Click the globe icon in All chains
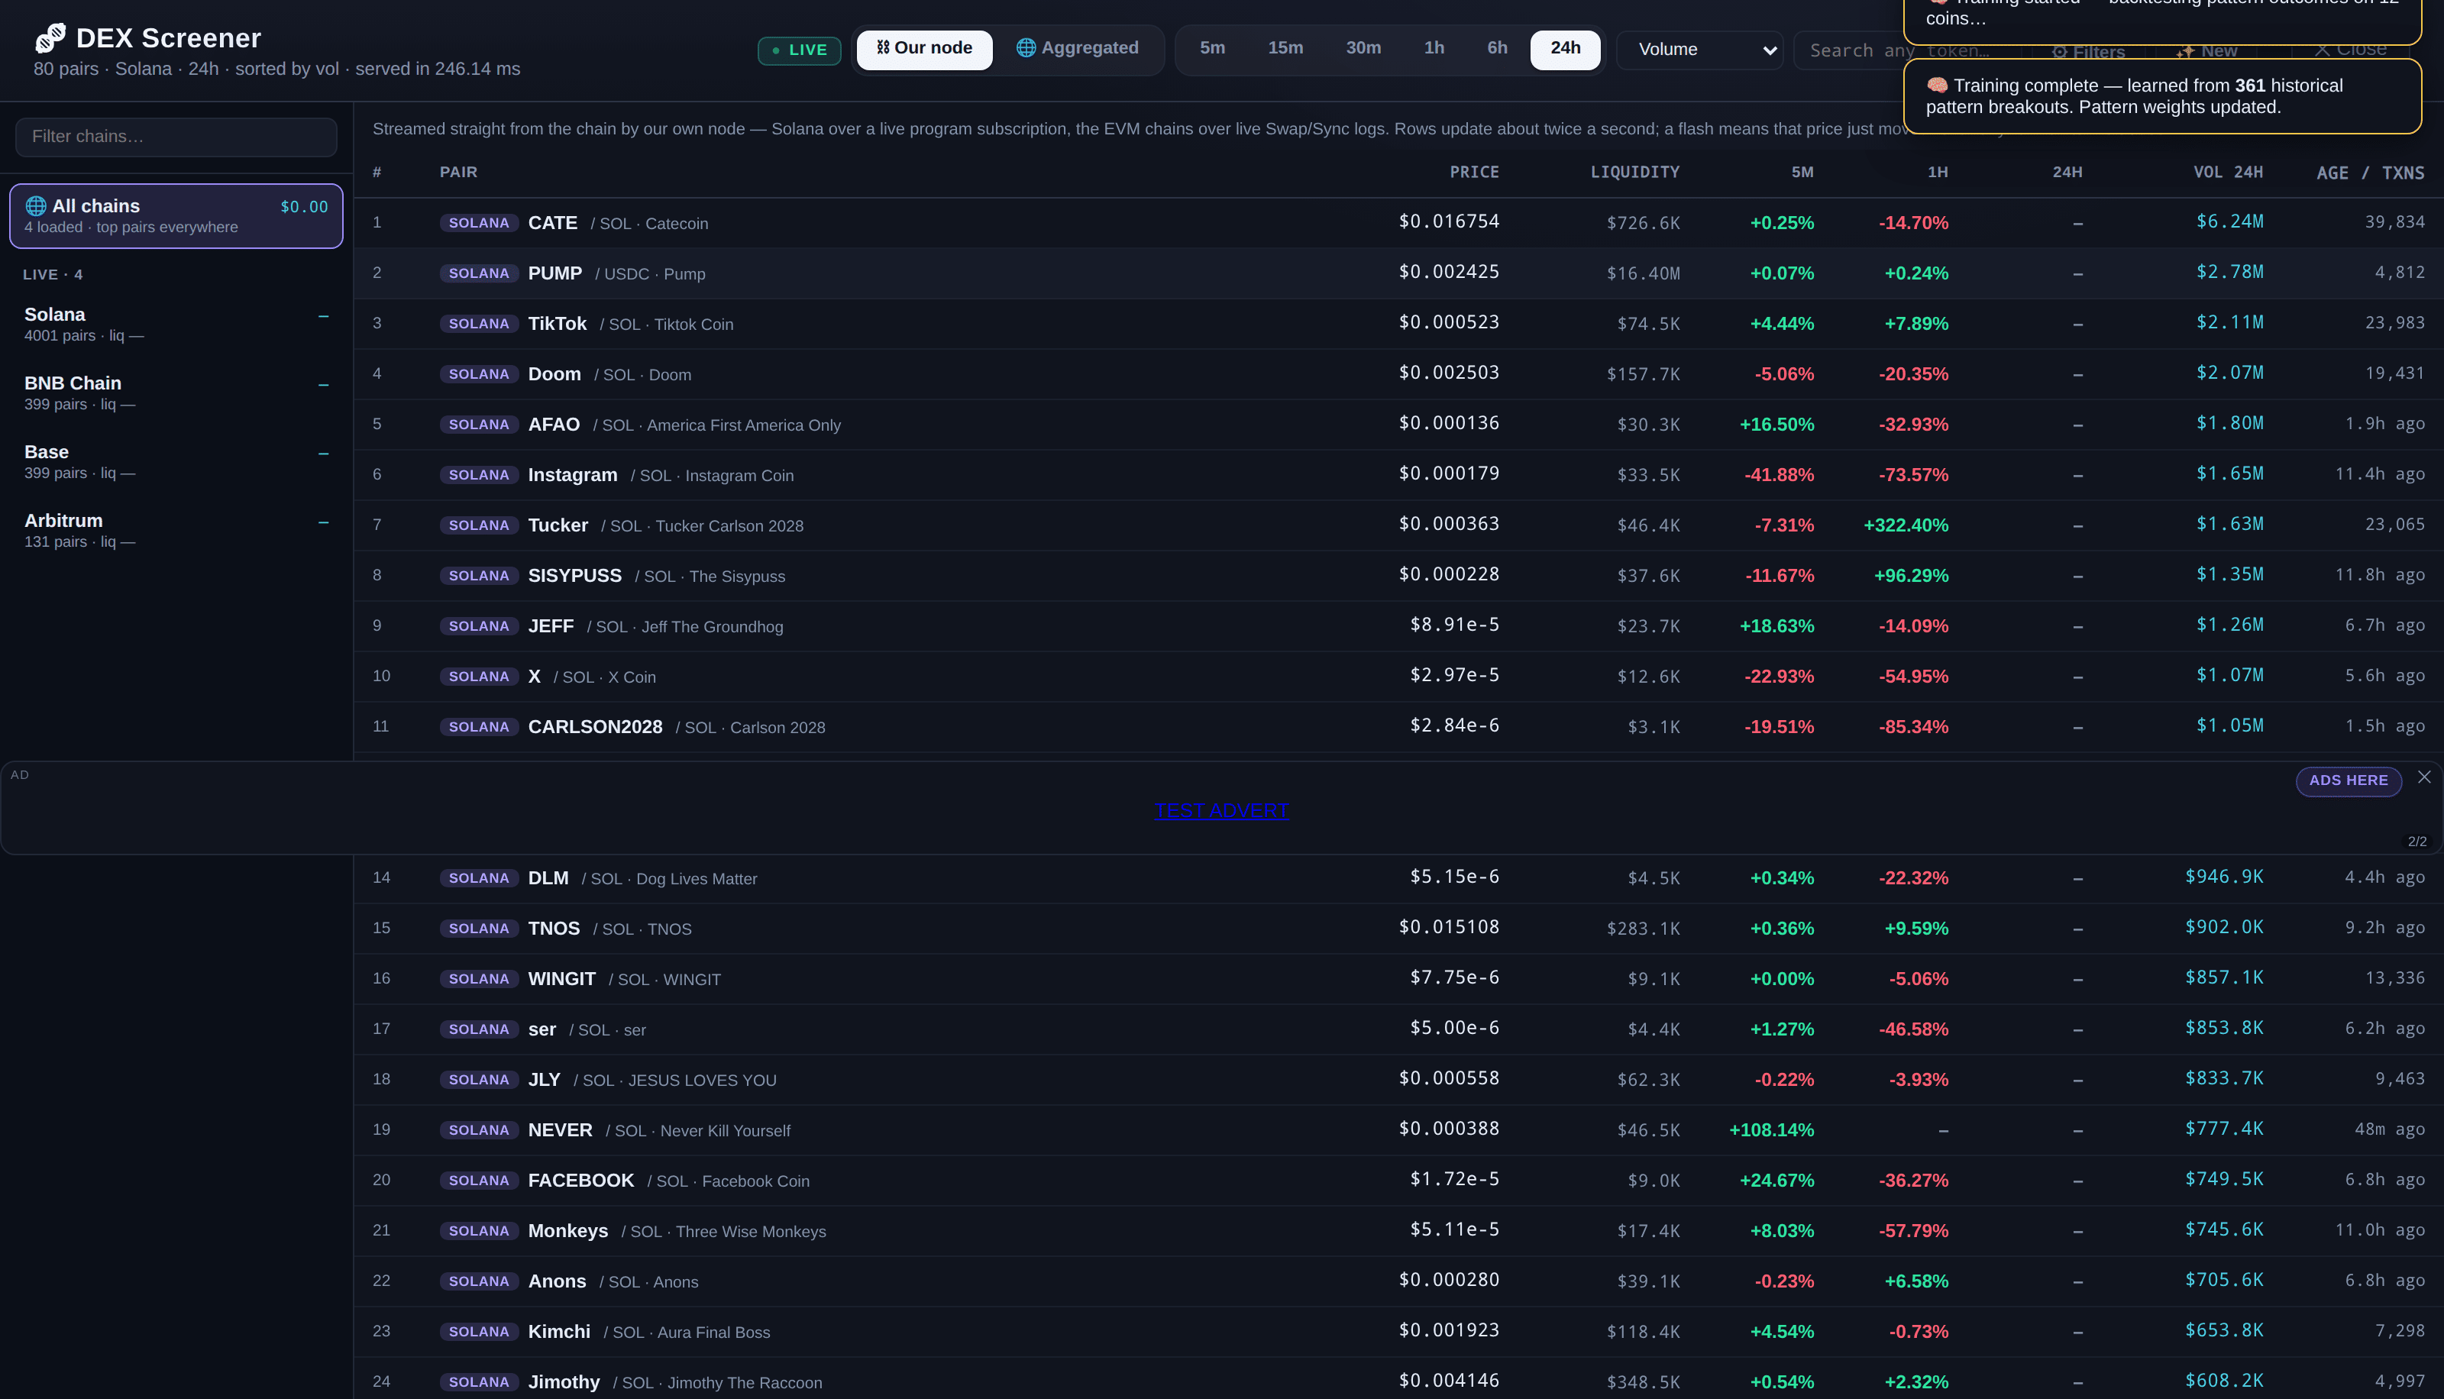Image resolution: width=2444 pixels, height=1399 pixels. point(36,205)
